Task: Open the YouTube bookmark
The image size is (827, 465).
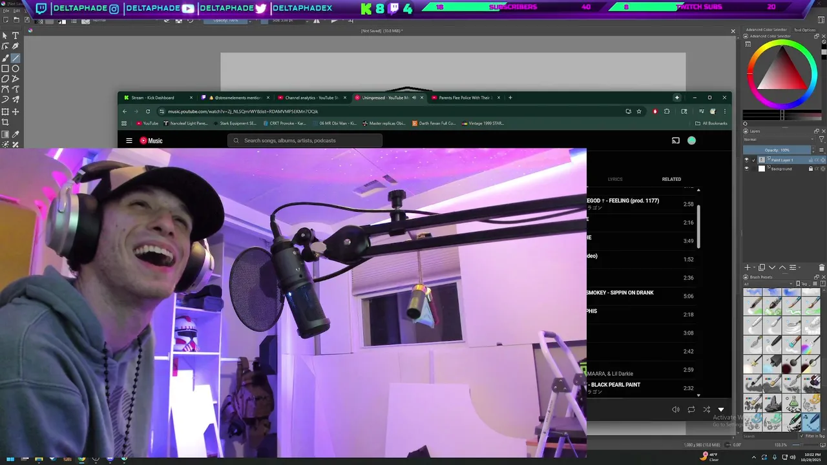Action: 147,123
